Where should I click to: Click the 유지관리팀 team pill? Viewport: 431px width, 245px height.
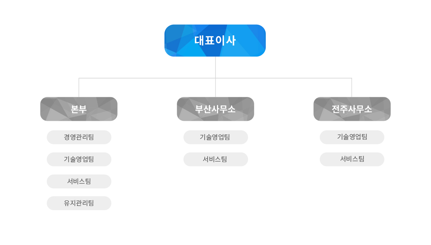pos(79,203)
